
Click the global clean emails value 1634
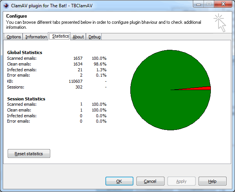[x=78, y=64]
